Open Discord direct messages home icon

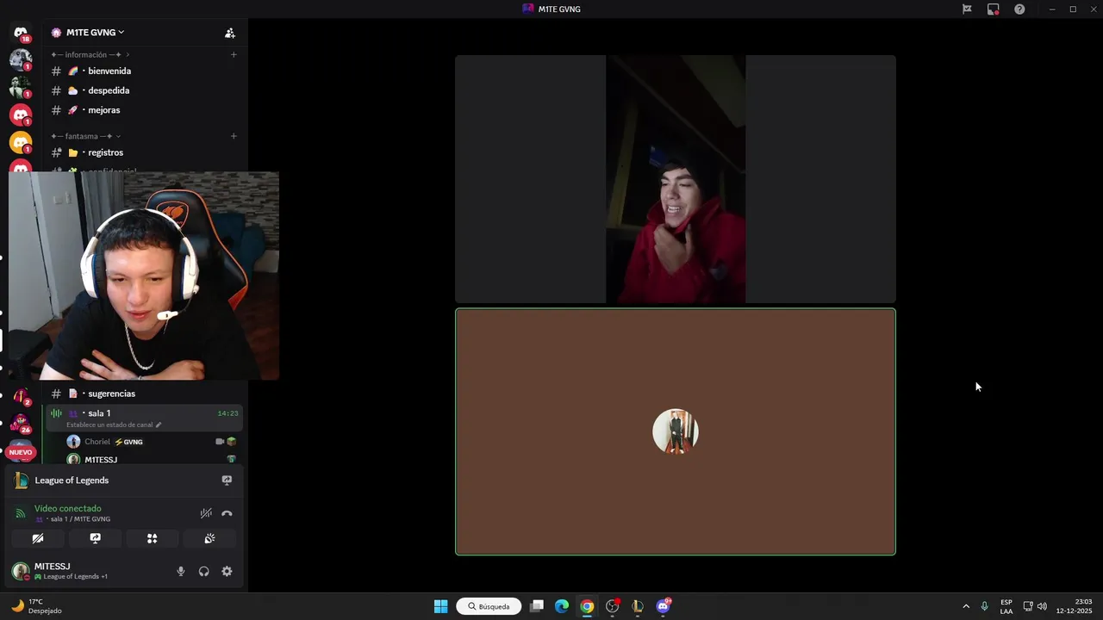tap(21, 33)
